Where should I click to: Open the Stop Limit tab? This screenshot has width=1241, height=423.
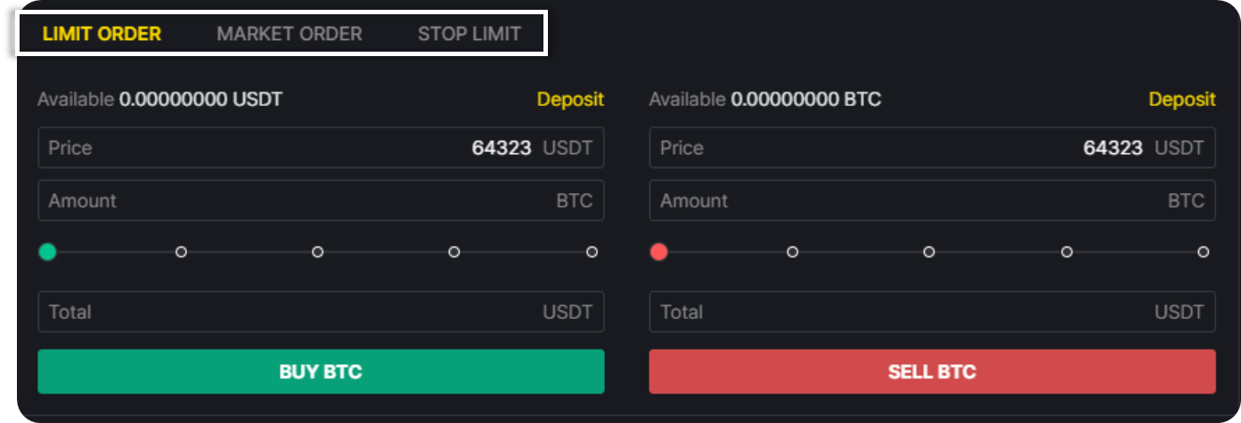tap(469, 34)
